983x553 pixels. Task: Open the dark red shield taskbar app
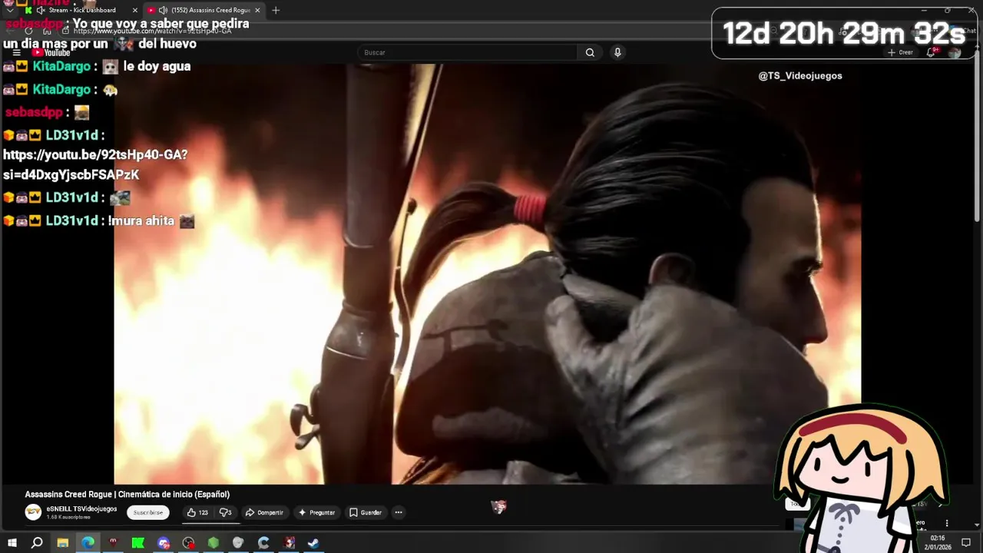click(x=113, y=543)
